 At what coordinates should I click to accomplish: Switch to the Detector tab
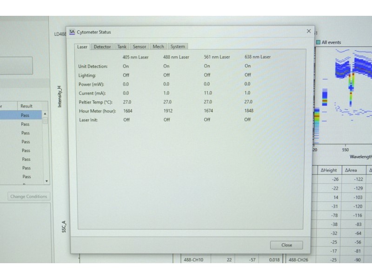coord(102,46)
